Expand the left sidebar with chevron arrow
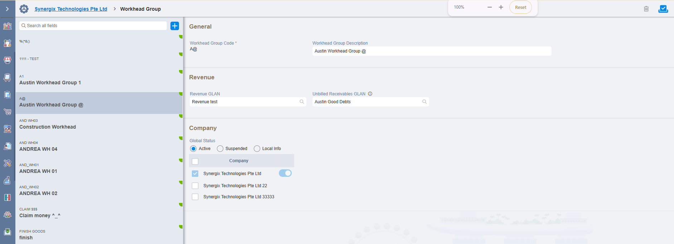674x244 pixels. click(x=7, y=9)
